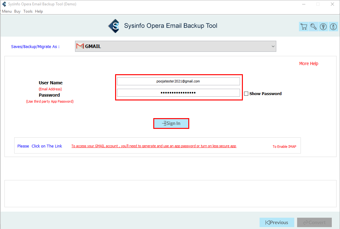Click the question mark help icon
The width and height of the screenshot is (340, 229).
[323, 27]
